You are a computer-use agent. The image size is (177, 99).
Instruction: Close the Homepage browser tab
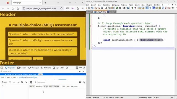(x=40, y=2)
